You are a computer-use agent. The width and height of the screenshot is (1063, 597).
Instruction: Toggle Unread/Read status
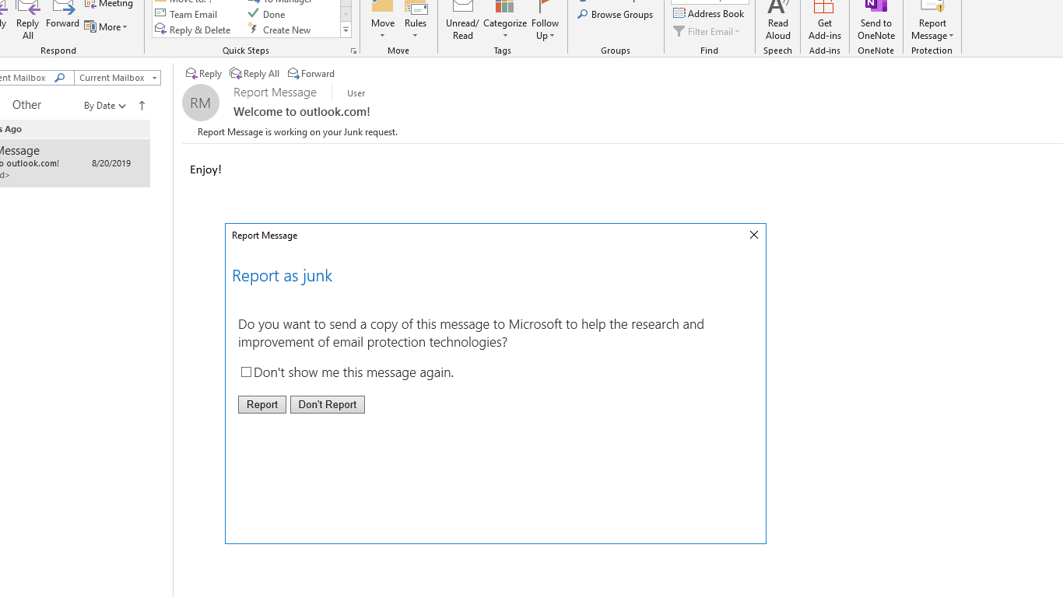point(463,21)
